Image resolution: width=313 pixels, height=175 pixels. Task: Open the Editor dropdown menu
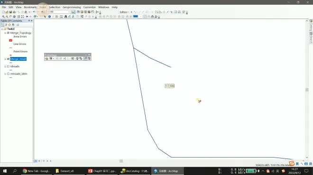124,12
